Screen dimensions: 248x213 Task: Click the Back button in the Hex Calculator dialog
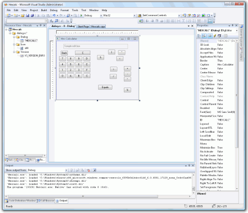tap(64, 53)
